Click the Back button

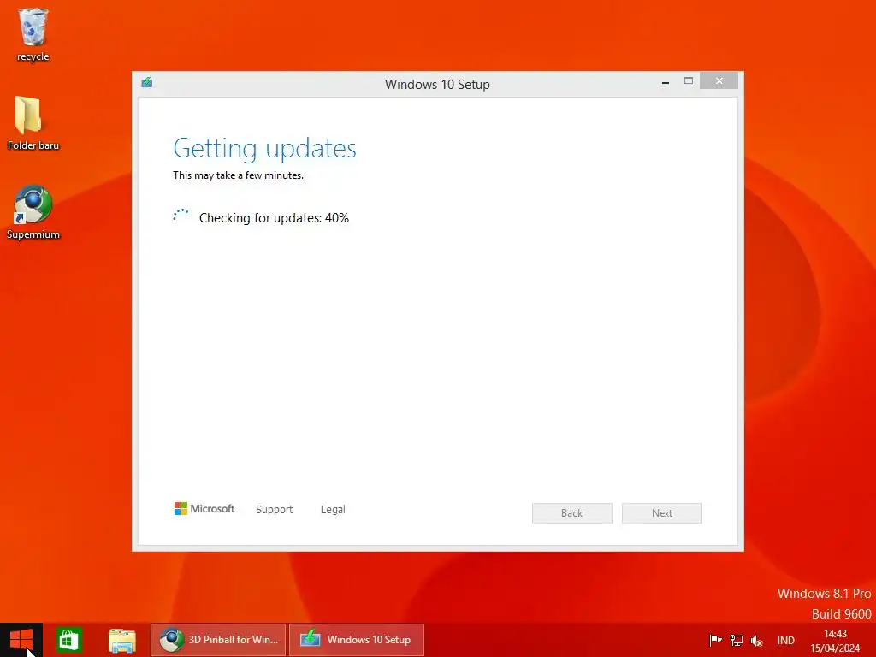click(572, 513)
